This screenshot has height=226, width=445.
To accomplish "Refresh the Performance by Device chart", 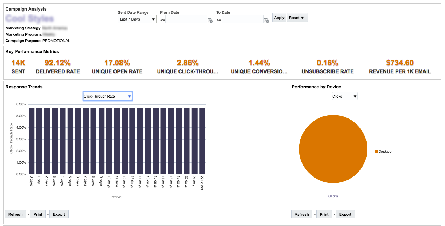I will [x=302, y=214].
